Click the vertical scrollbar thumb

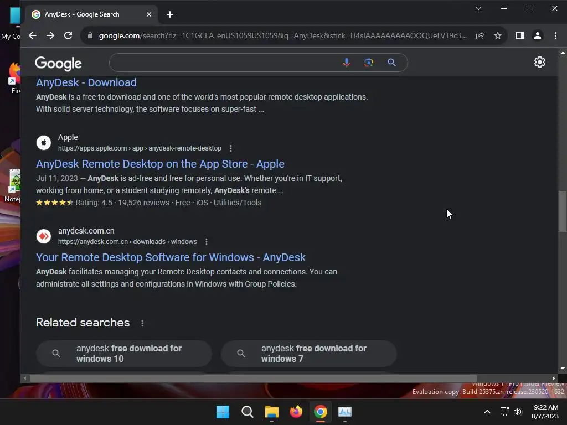point(563,211)
